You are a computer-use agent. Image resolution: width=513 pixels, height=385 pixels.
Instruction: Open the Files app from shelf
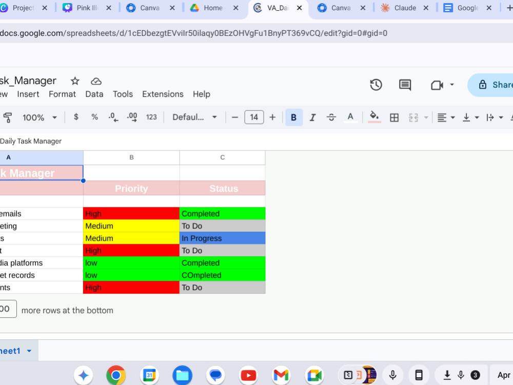pos(182,375)
